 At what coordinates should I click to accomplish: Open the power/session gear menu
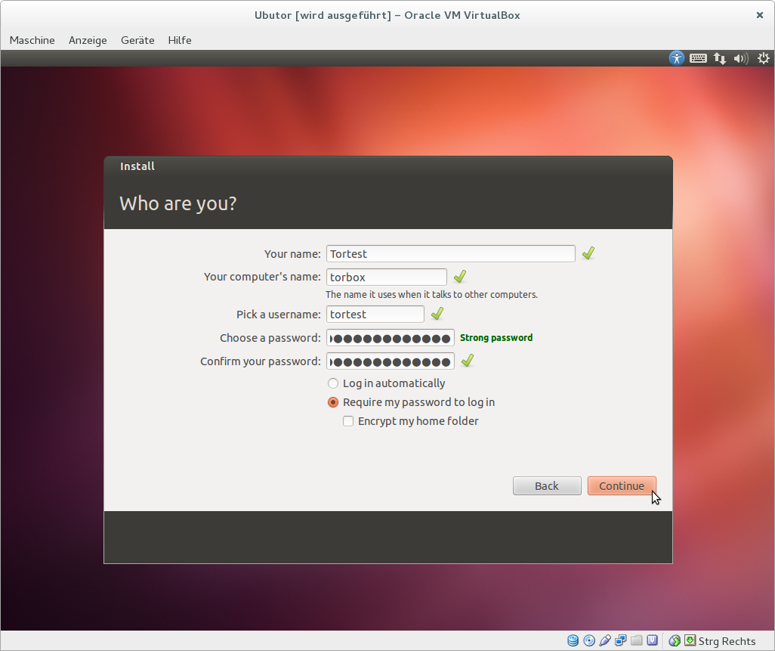point(763,58)
